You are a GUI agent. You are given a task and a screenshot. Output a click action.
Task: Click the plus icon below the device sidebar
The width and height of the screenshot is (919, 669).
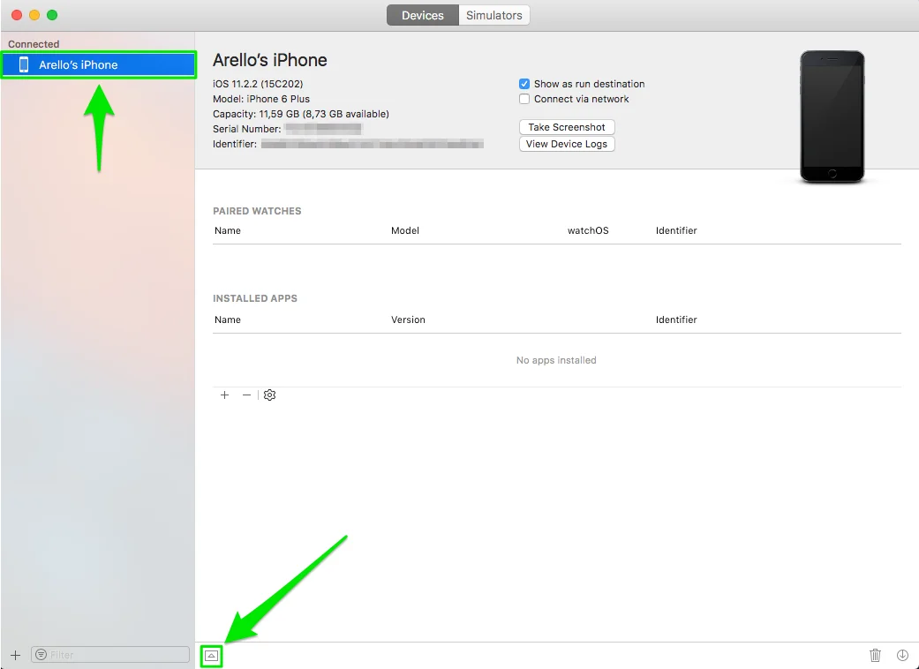[17, 654]
